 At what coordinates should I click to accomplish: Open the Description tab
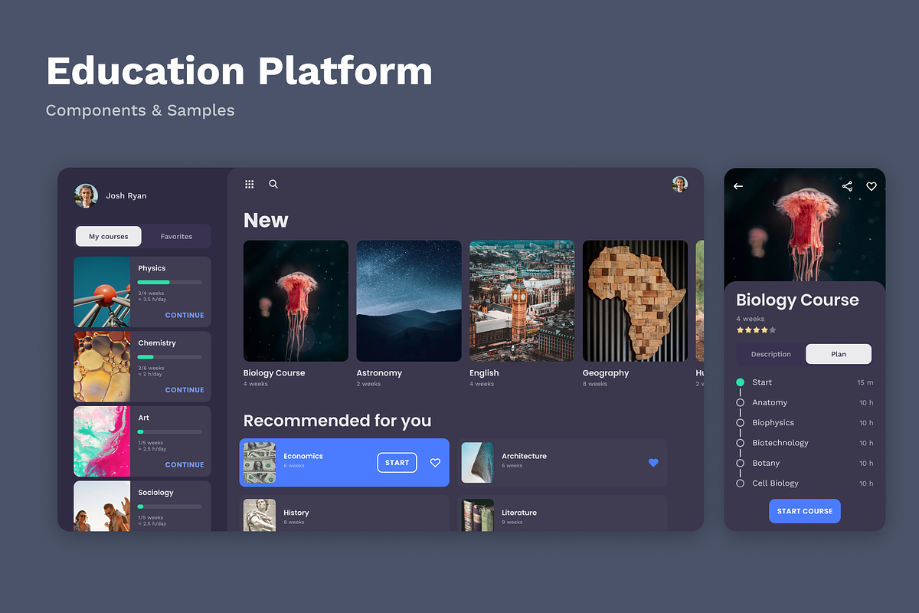[x=771, y=354]
